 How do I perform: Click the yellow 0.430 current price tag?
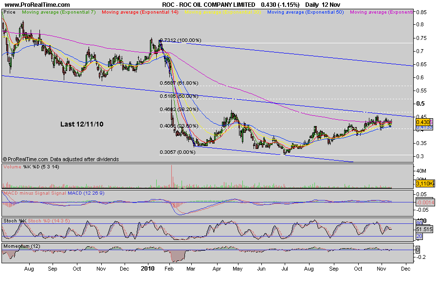[423, 122]
